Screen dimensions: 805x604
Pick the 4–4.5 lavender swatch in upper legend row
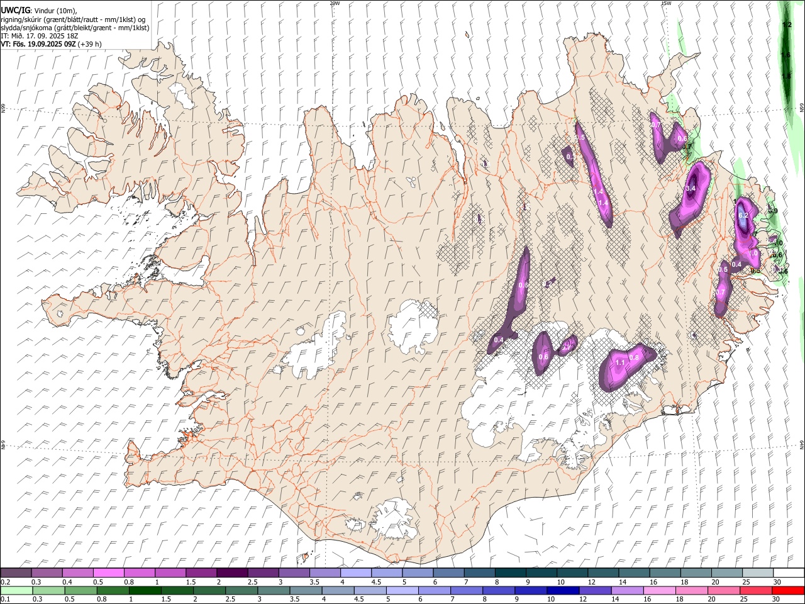coord(356,573)
